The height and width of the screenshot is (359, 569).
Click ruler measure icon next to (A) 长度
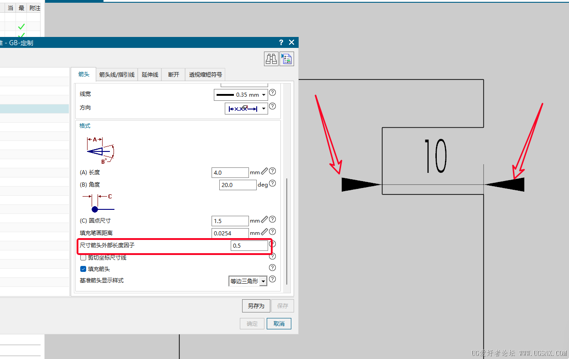[x=264, y=172]
